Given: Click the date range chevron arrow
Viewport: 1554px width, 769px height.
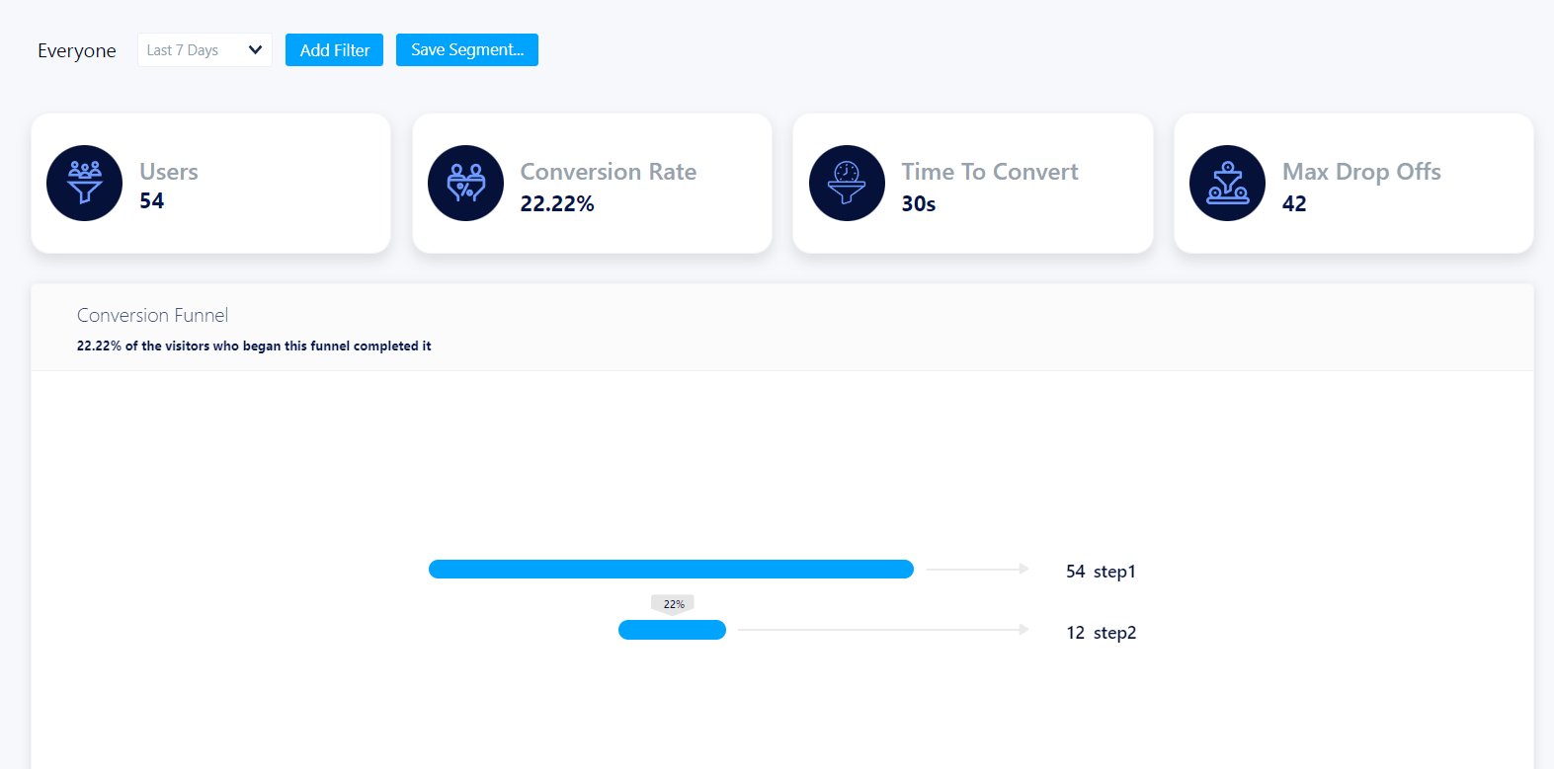Looking at the screenshot, I should coord(255,50).
